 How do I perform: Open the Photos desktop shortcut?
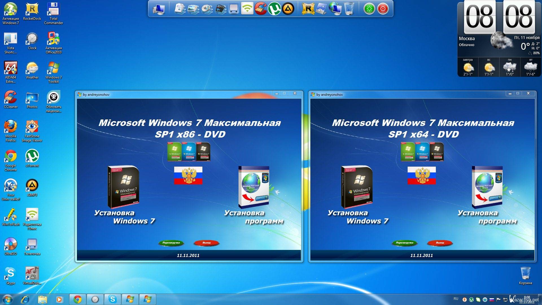click(x=32, y=100)
